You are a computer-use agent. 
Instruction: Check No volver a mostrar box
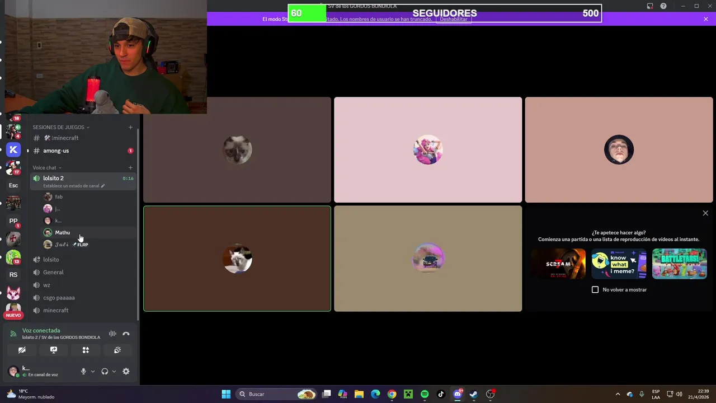click(x=595, y=289)
